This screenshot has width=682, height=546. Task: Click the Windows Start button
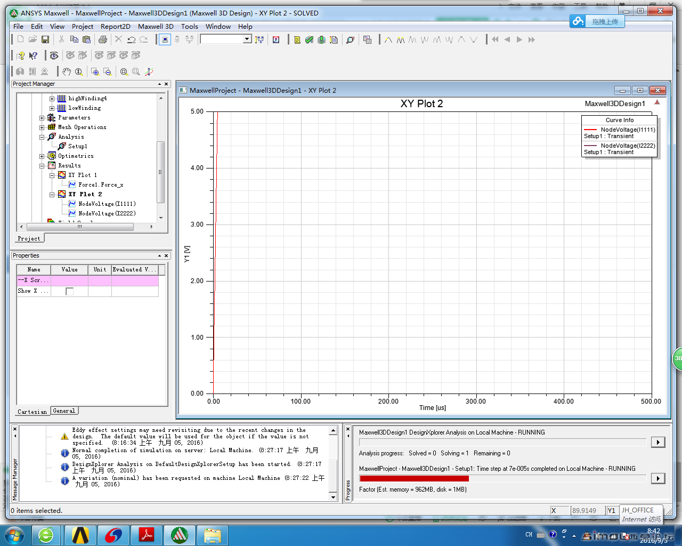[x=14, y=535]
